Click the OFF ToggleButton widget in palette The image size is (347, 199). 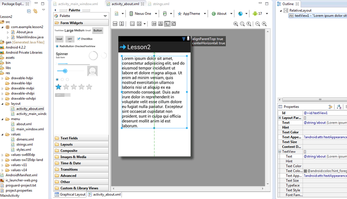click(70, 39)
